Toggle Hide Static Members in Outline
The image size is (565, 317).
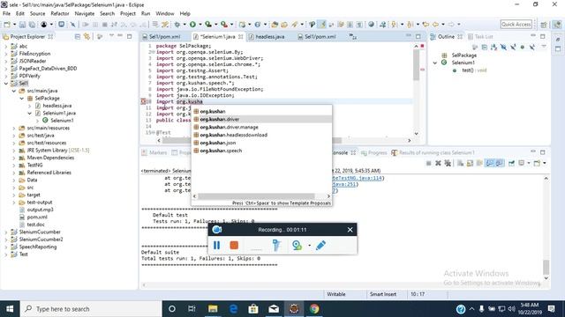click(513, 47)
